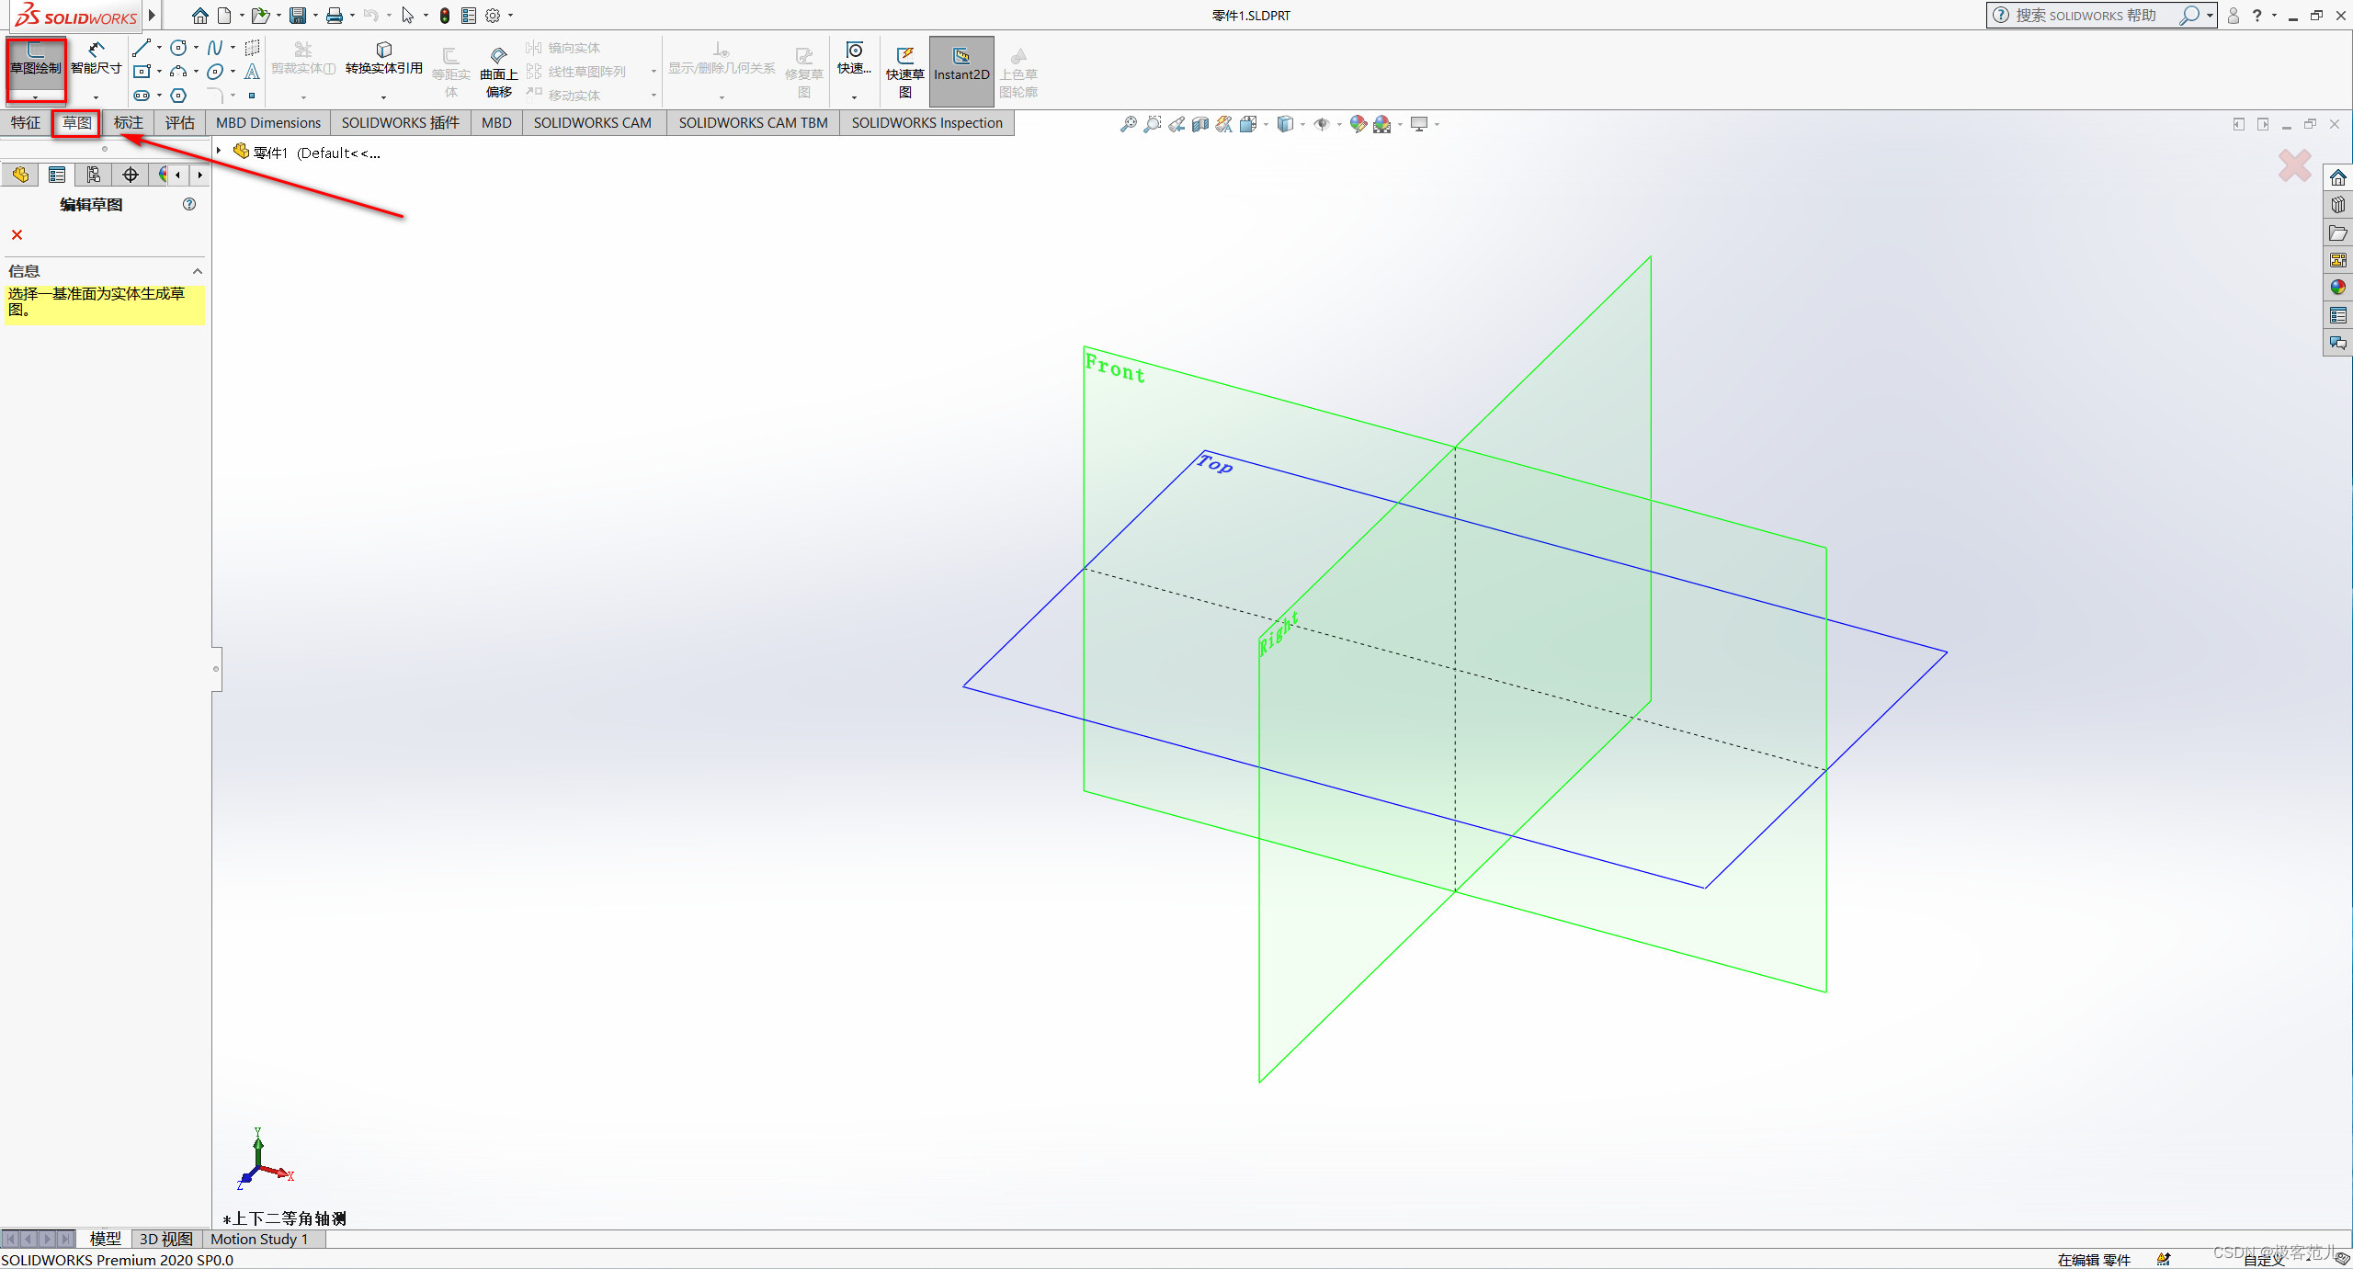
Task: Open the Display Style dropdown arrow
Action: [x=1302, y=124]
